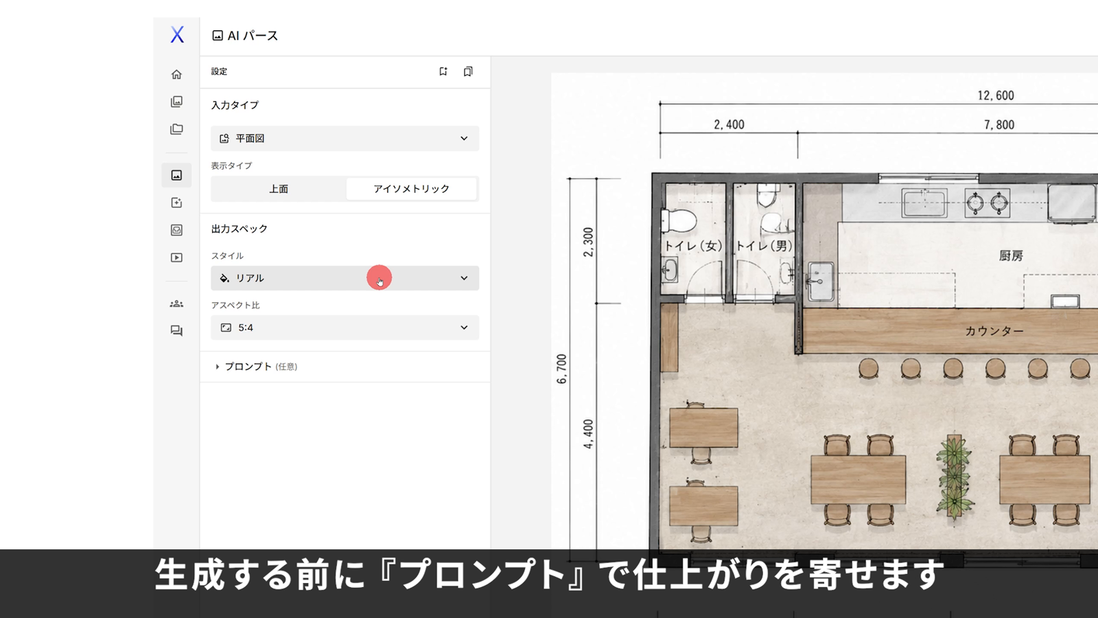Click the 6,700 dimension on the plan
Image resolution: width=1098 pixels, height=618 pixels.
[562, 369]
